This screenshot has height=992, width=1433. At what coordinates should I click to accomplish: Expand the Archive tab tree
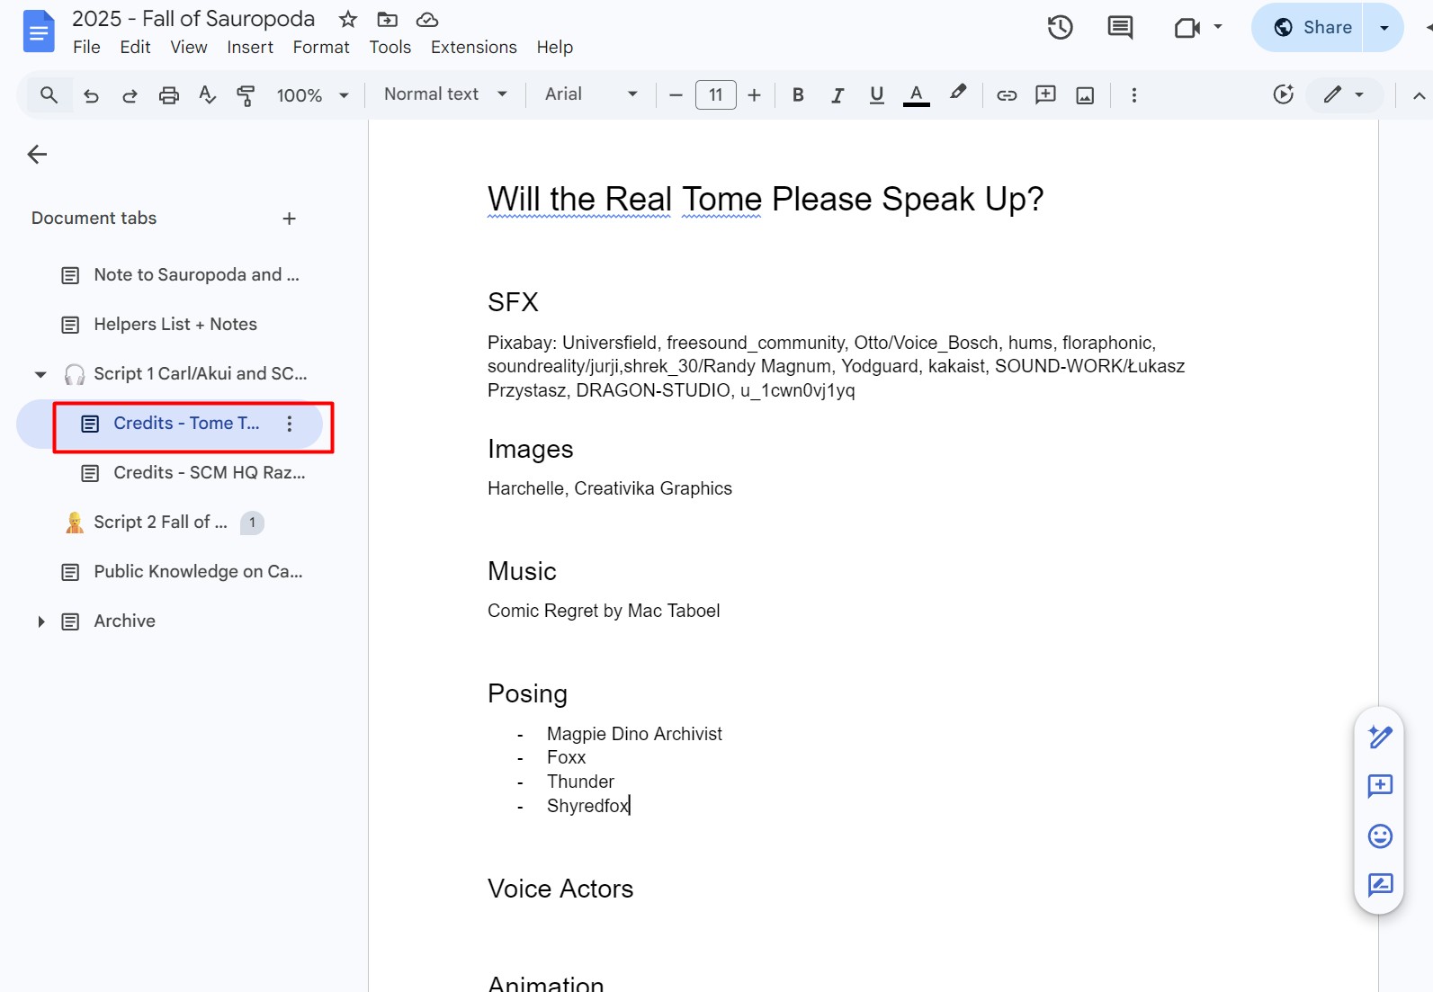click(x=40, y=621)
